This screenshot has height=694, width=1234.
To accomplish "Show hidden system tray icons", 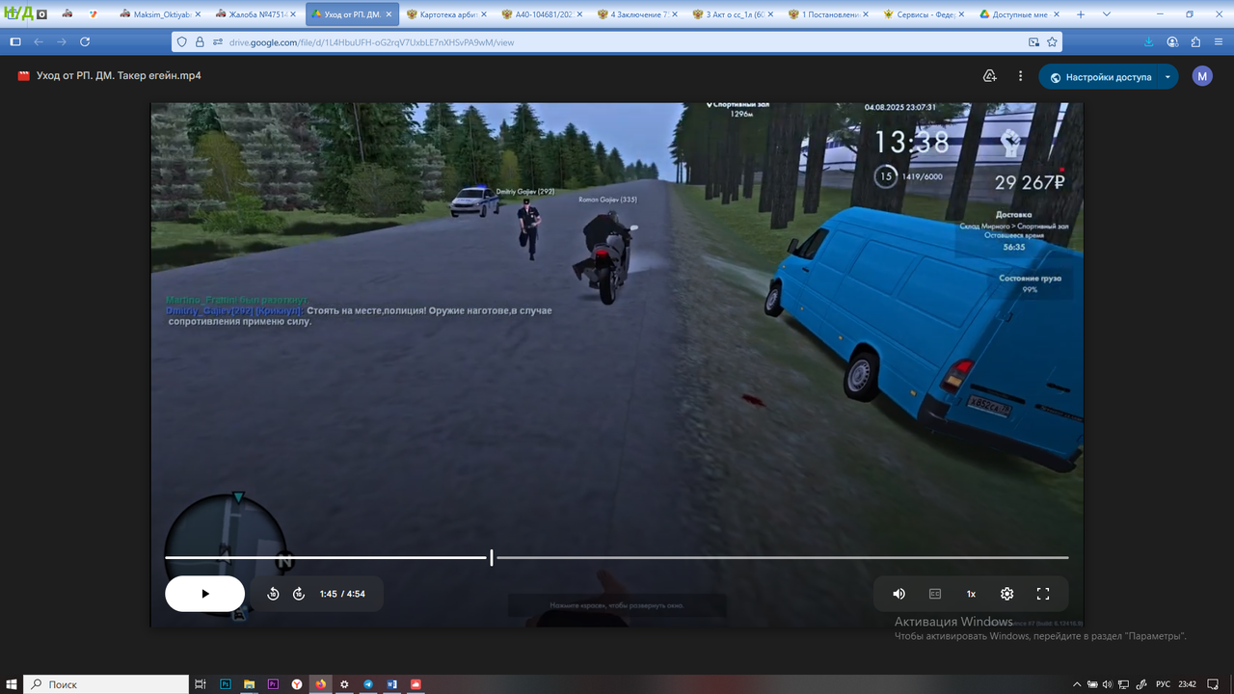I will 1077,684.
